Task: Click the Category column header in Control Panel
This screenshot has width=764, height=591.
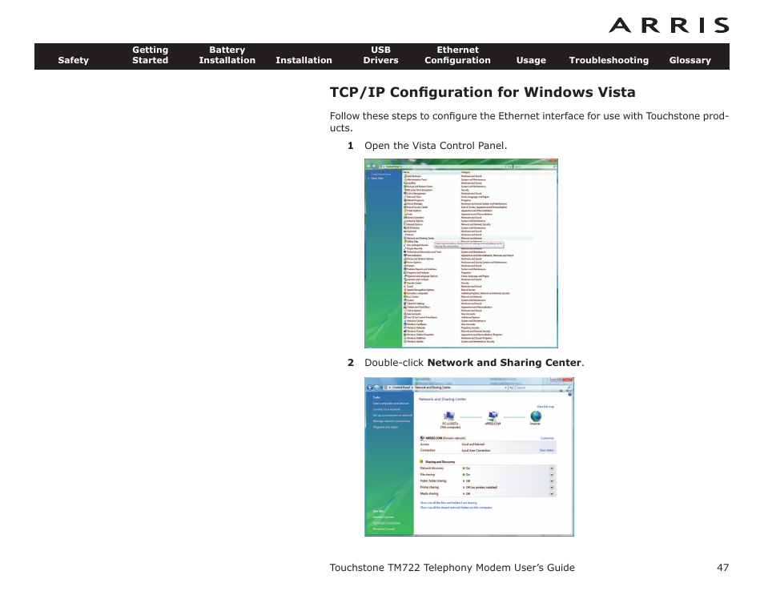Action: [x=496, y=172]
